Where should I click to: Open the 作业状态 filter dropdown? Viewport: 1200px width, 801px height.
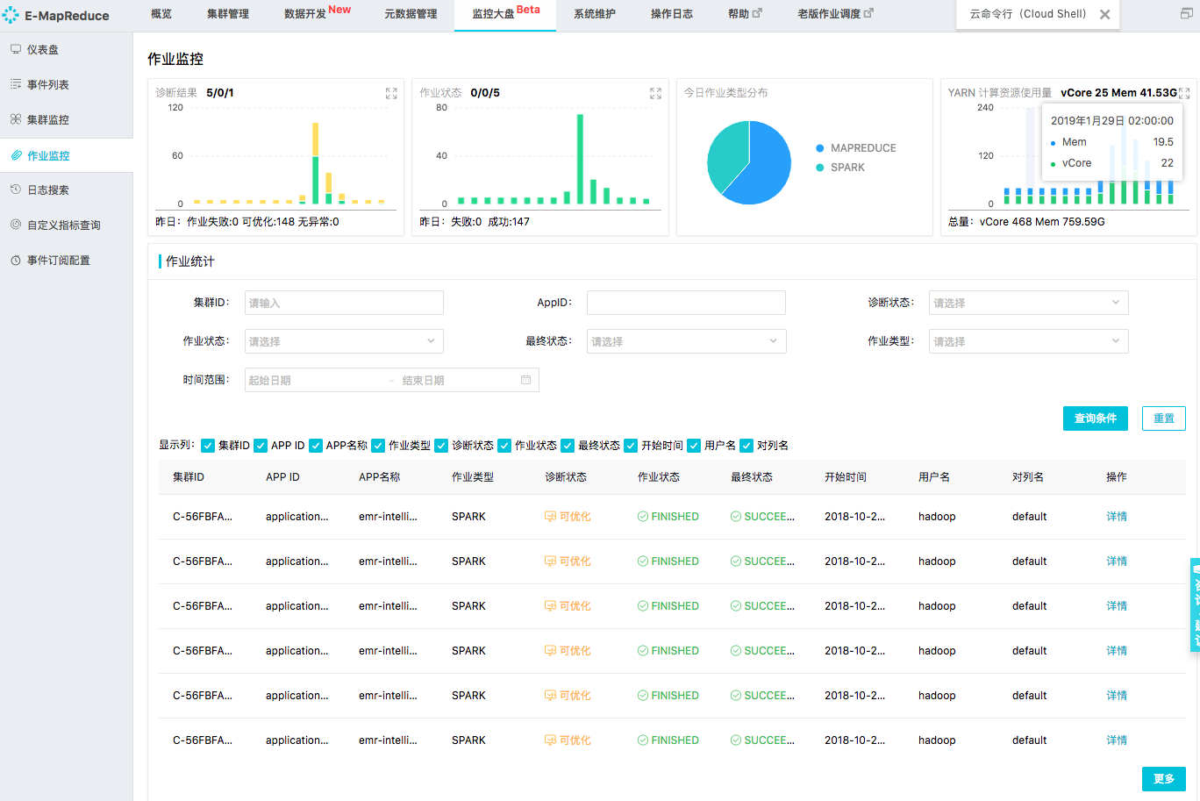344,341
